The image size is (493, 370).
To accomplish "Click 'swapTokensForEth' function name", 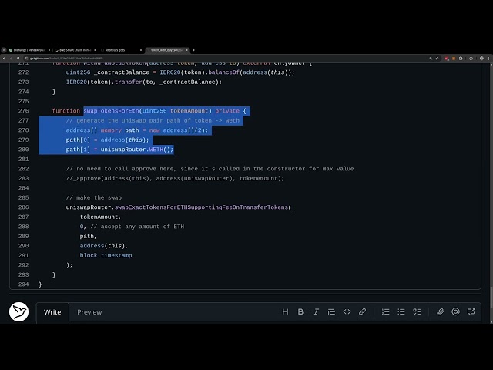I will click(111, 111).
